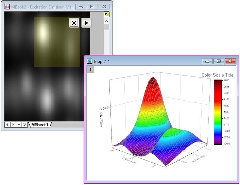This screenshot has height=185, width=240.
Task: Select the layer 1 icon in Graph1
Action: click(x=90, y=70)
